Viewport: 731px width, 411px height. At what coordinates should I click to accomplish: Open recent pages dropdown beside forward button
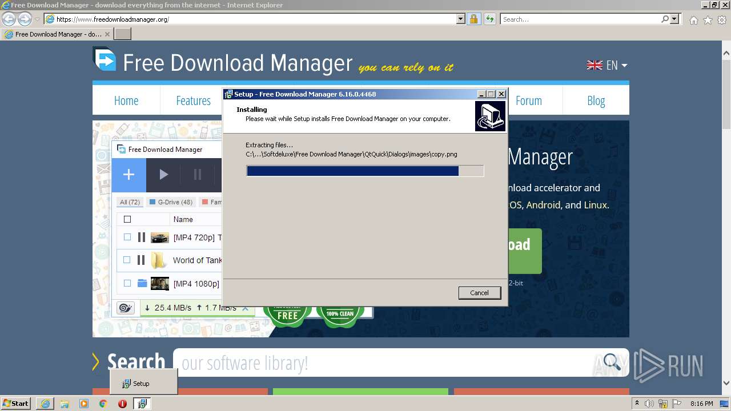tap(37, 19)
